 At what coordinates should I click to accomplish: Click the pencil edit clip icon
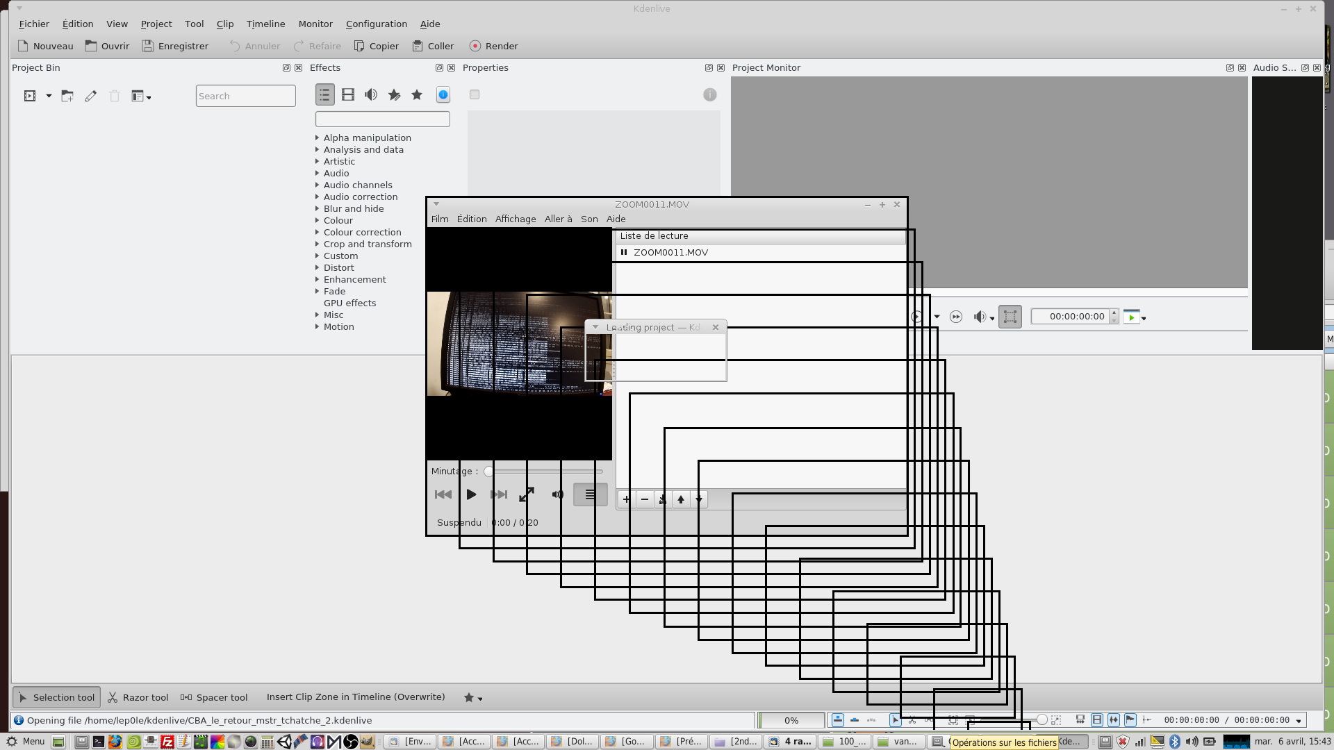(x=91, y=96)
